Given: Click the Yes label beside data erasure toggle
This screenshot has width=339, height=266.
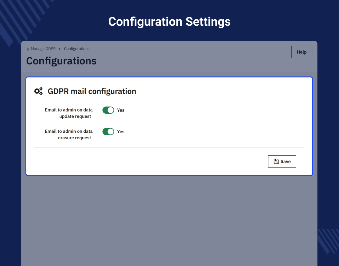Looking at the screenshot, I should click(121, 132).
